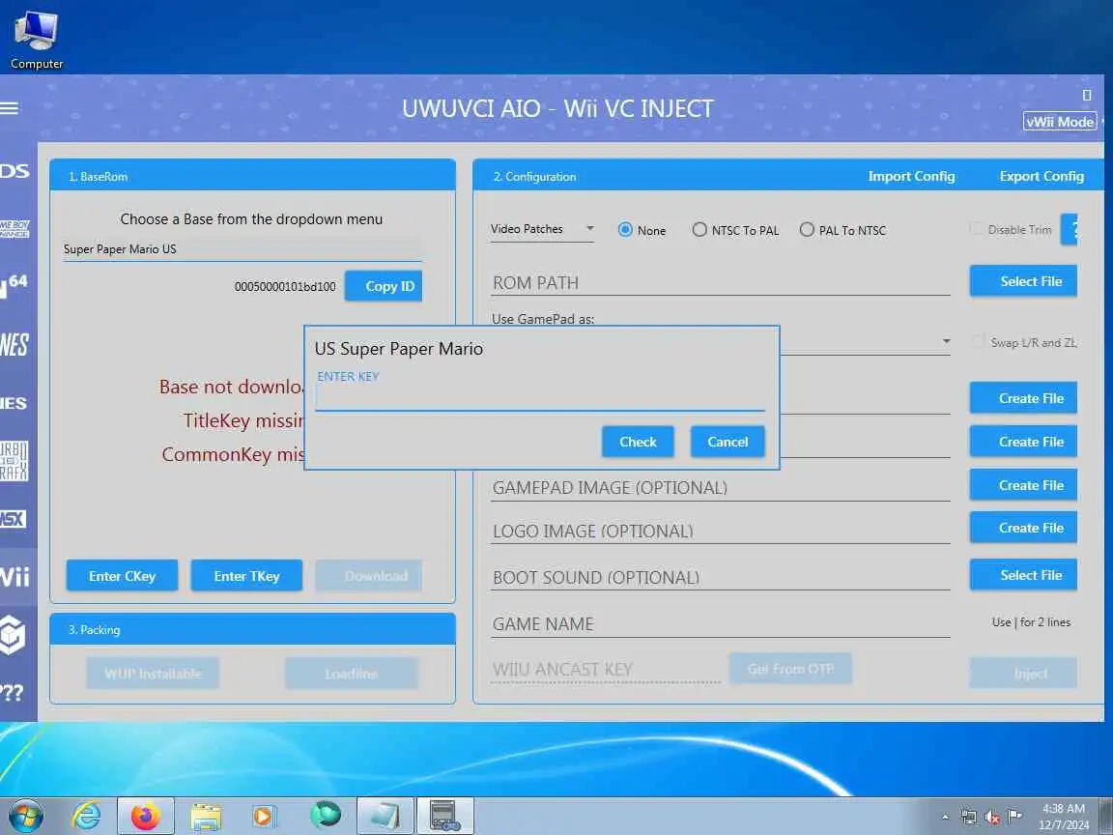Launch Firefox from the taskbar
The width and height of the screenshot is (1113, 835).
(x=146, y=816)
